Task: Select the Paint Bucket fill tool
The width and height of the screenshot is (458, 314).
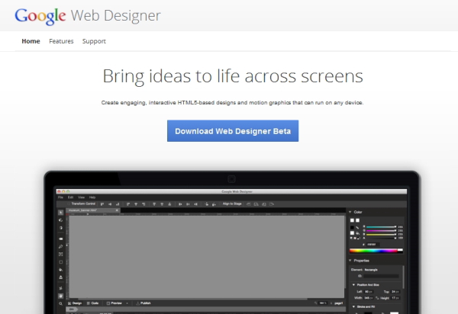Action: pos(62,269)
